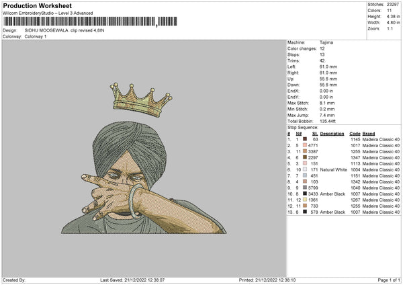Click the Down: label

click(294, 85)
